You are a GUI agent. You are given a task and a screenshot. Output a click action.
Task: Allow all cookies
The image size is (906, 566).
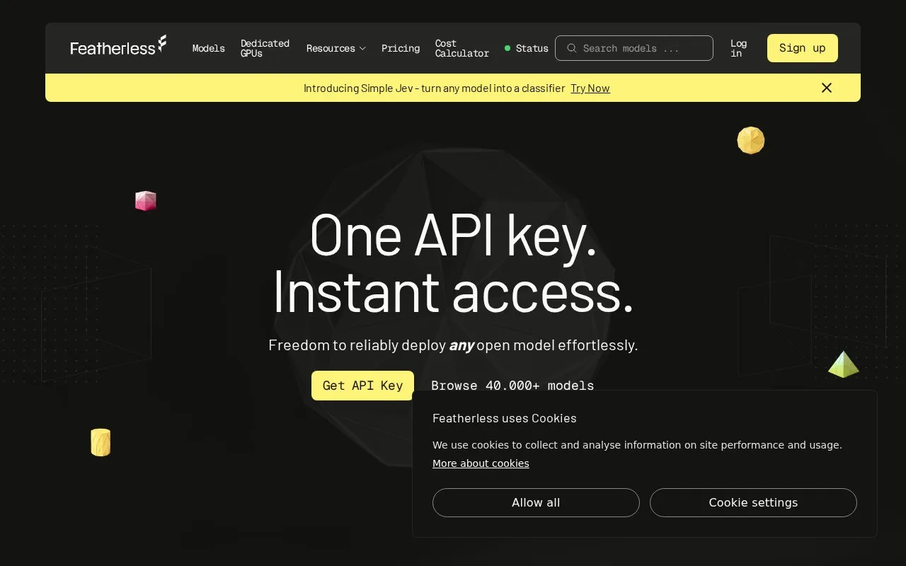tap(536, 502)
